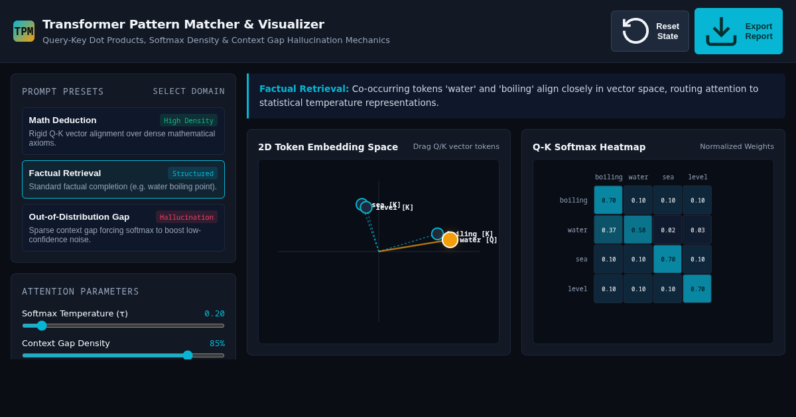This screenshot has width=796, height=417.
Task: Click the 0.20 temperature value
Action: [214, 314]
